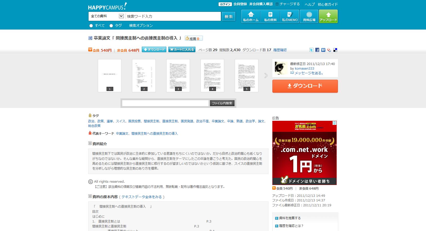This screenshot has width=426, height=231.
Task: Click the in-file search text field
Action: [165, 103]
